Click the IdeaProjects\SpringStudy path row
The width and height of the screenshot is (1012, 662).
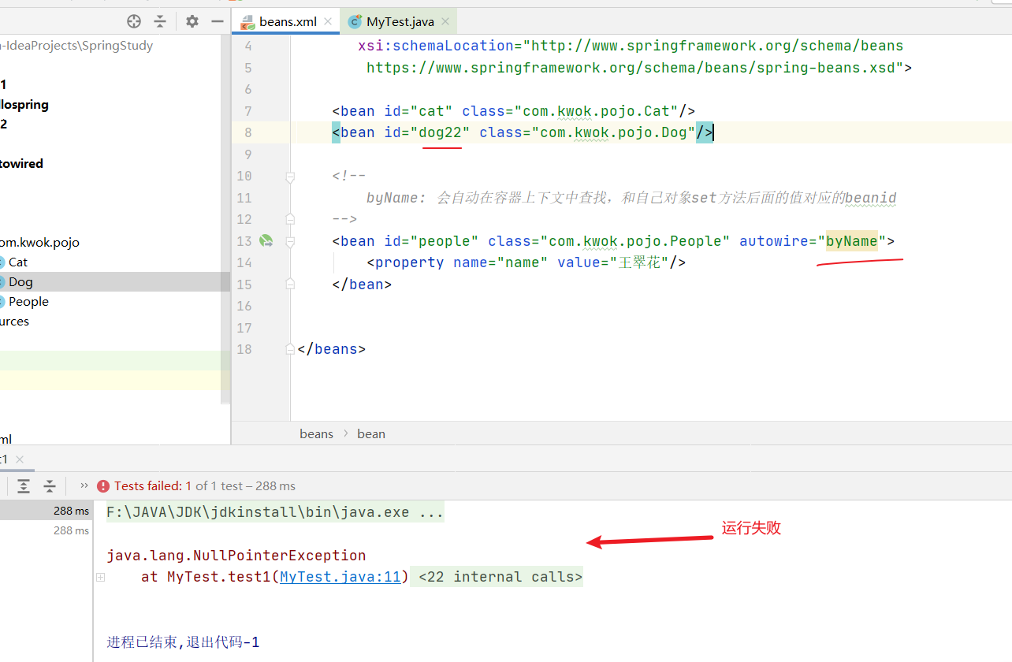tap(76, 46)
